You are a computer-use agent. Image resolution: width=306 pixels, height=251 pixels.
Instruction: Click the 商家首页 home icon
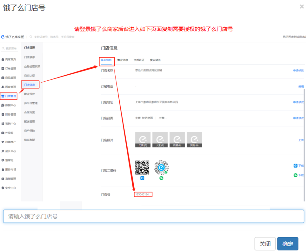click(3, 59)
